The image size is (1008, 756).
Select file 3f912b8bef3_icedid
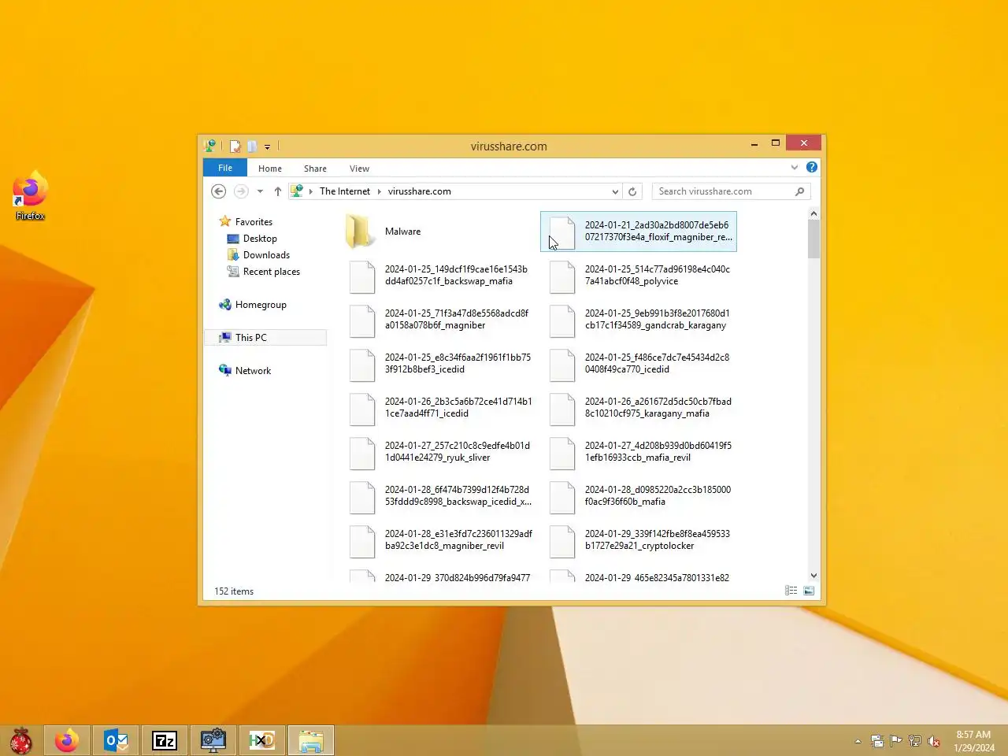point(440,364)
